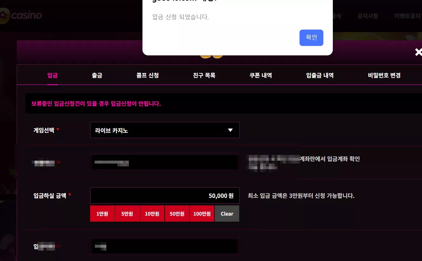422x261 pixels.
Task: Click the 100만원 amount button
Action: click(x=202, y=214)
